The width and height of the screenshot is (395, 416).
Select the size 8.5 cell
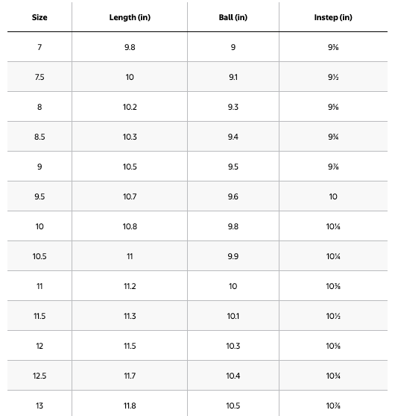[x=39, y=137]
